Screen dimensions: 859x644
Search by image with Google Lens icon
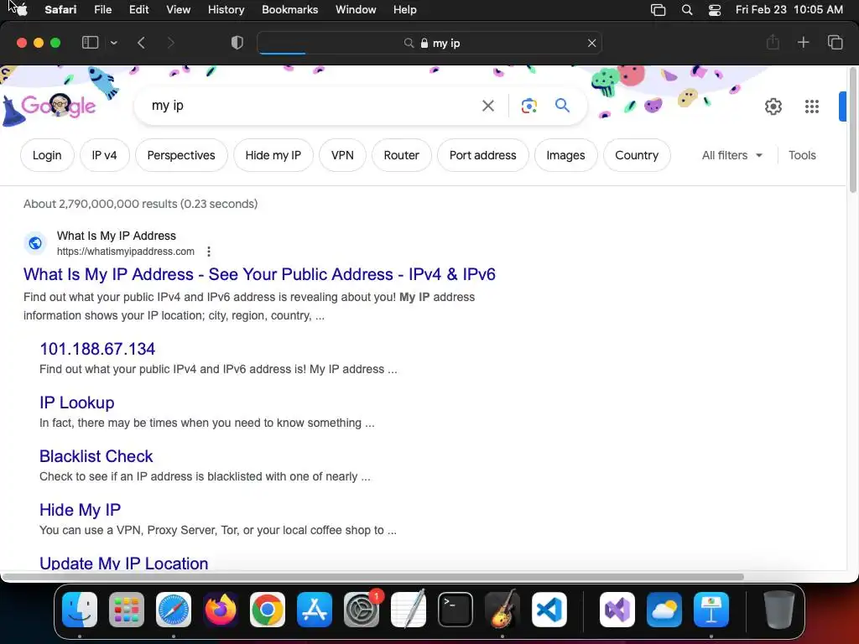pyautogui.click(x=528, y=106)
